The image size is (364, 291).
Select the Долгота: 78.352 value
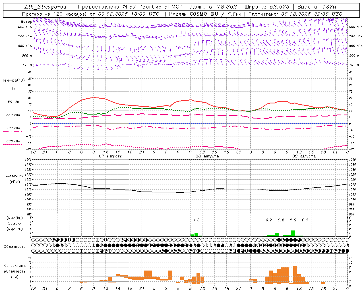coord(213,7)
